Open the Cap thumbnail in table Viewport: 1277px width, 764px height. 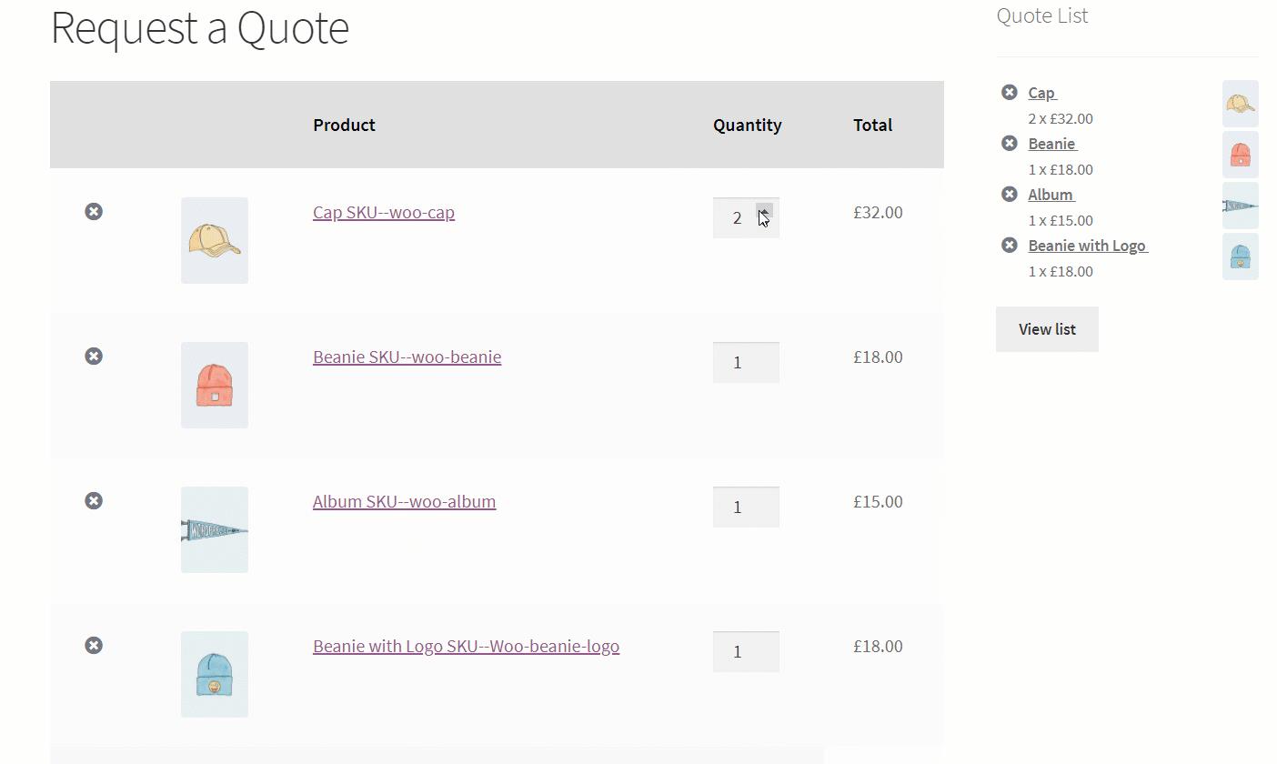(x=215, y=240)
